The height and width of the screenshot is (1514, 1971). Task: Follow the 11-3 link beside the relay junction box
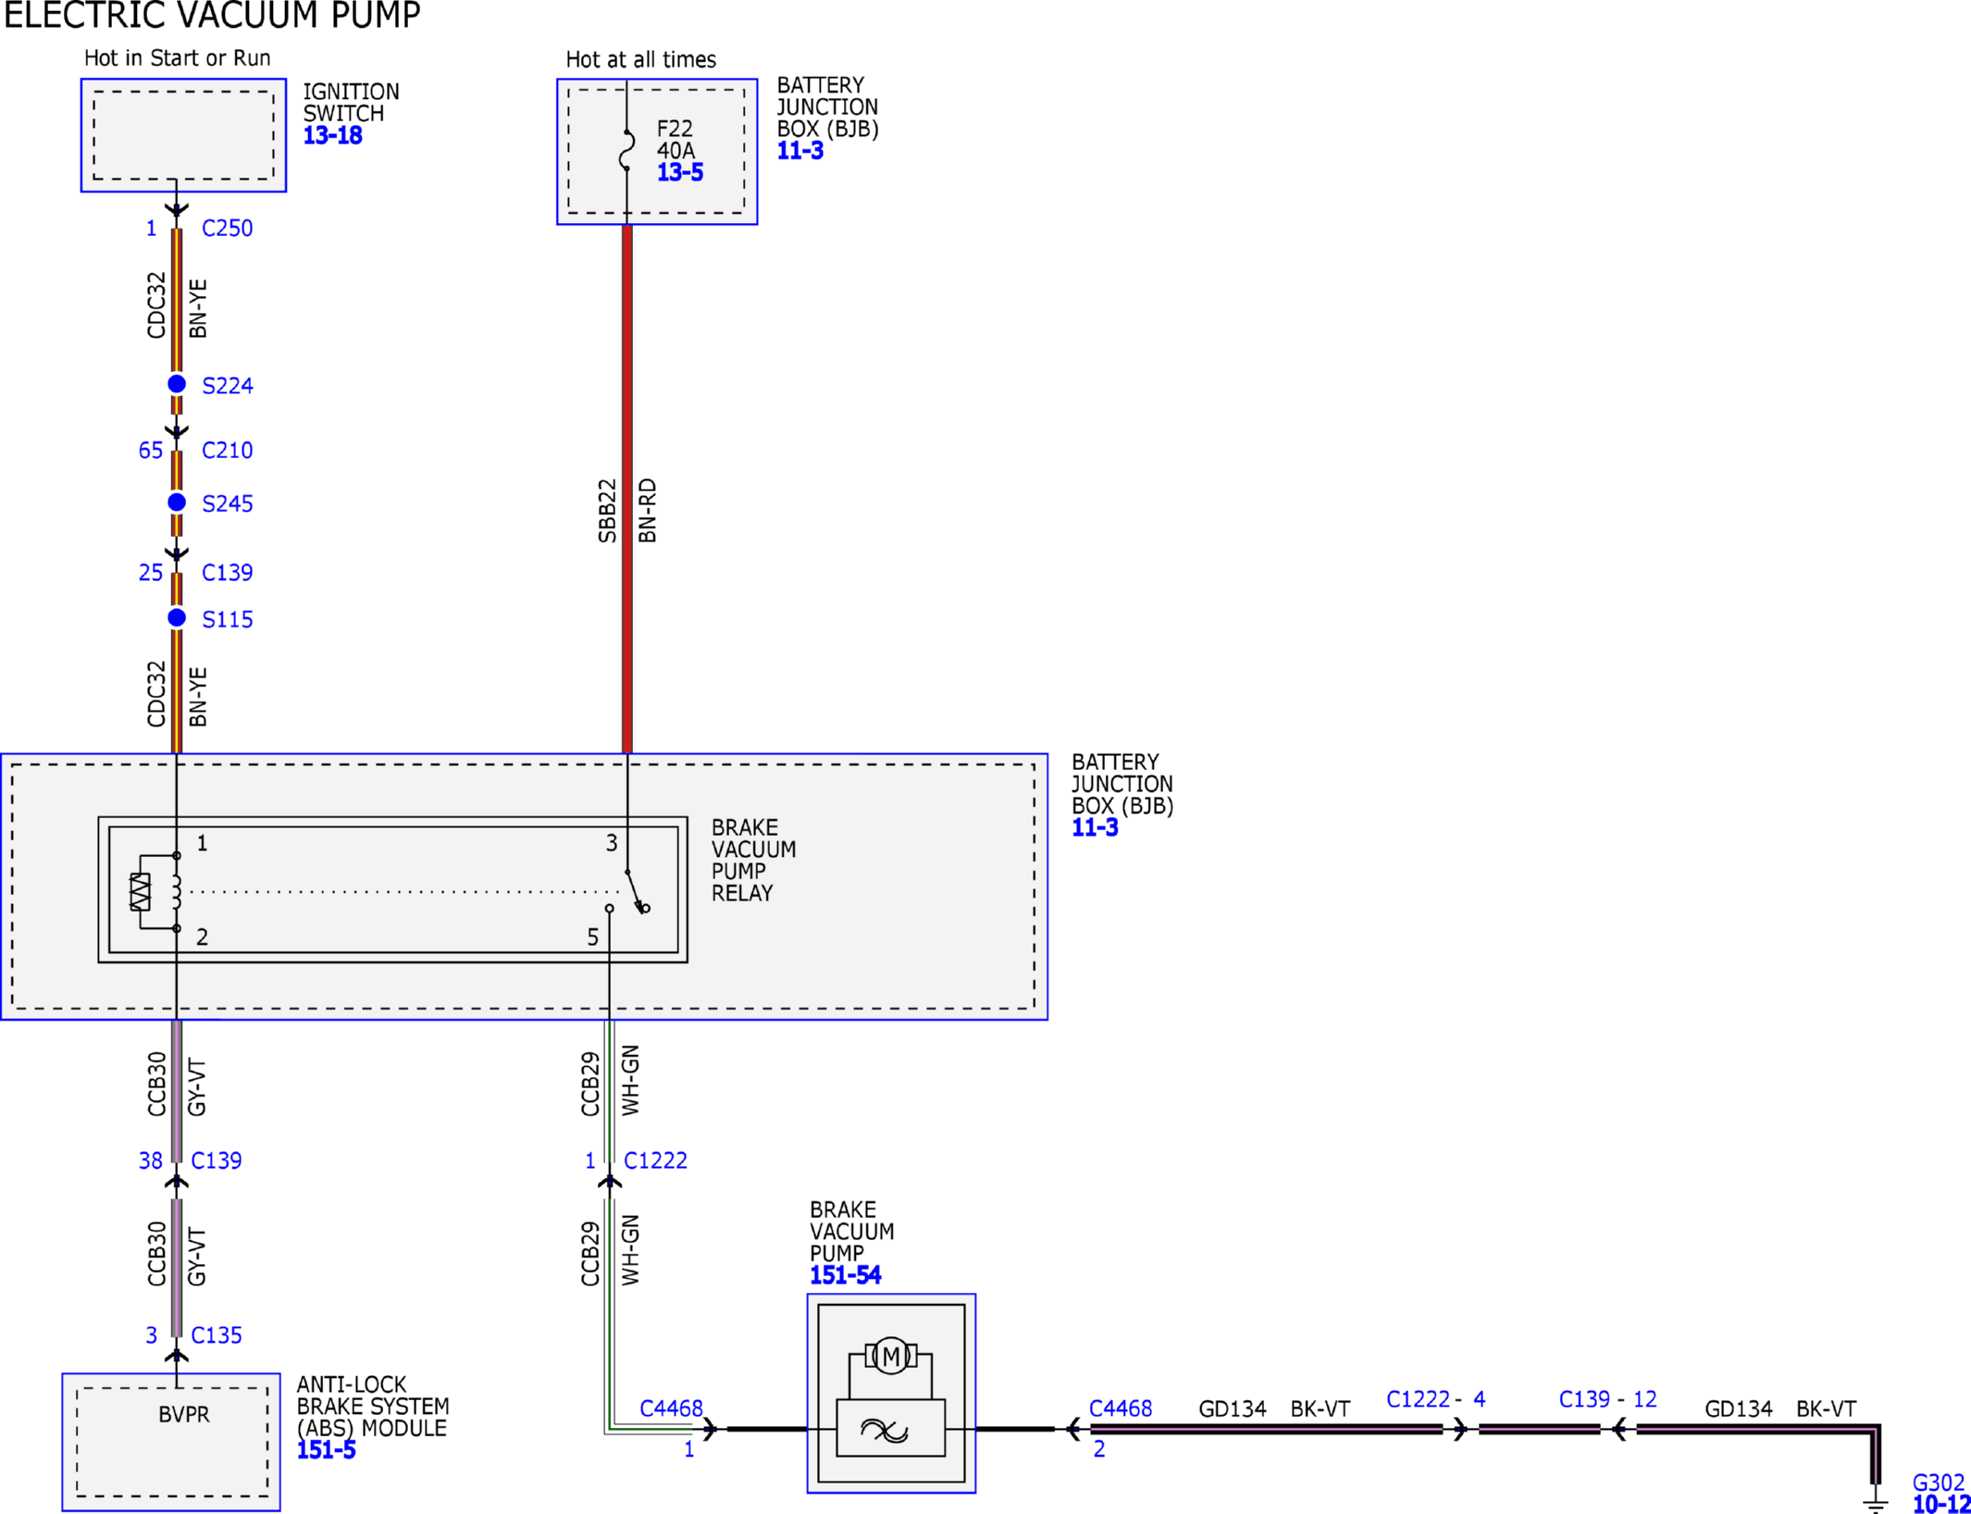coord(1095,828)
